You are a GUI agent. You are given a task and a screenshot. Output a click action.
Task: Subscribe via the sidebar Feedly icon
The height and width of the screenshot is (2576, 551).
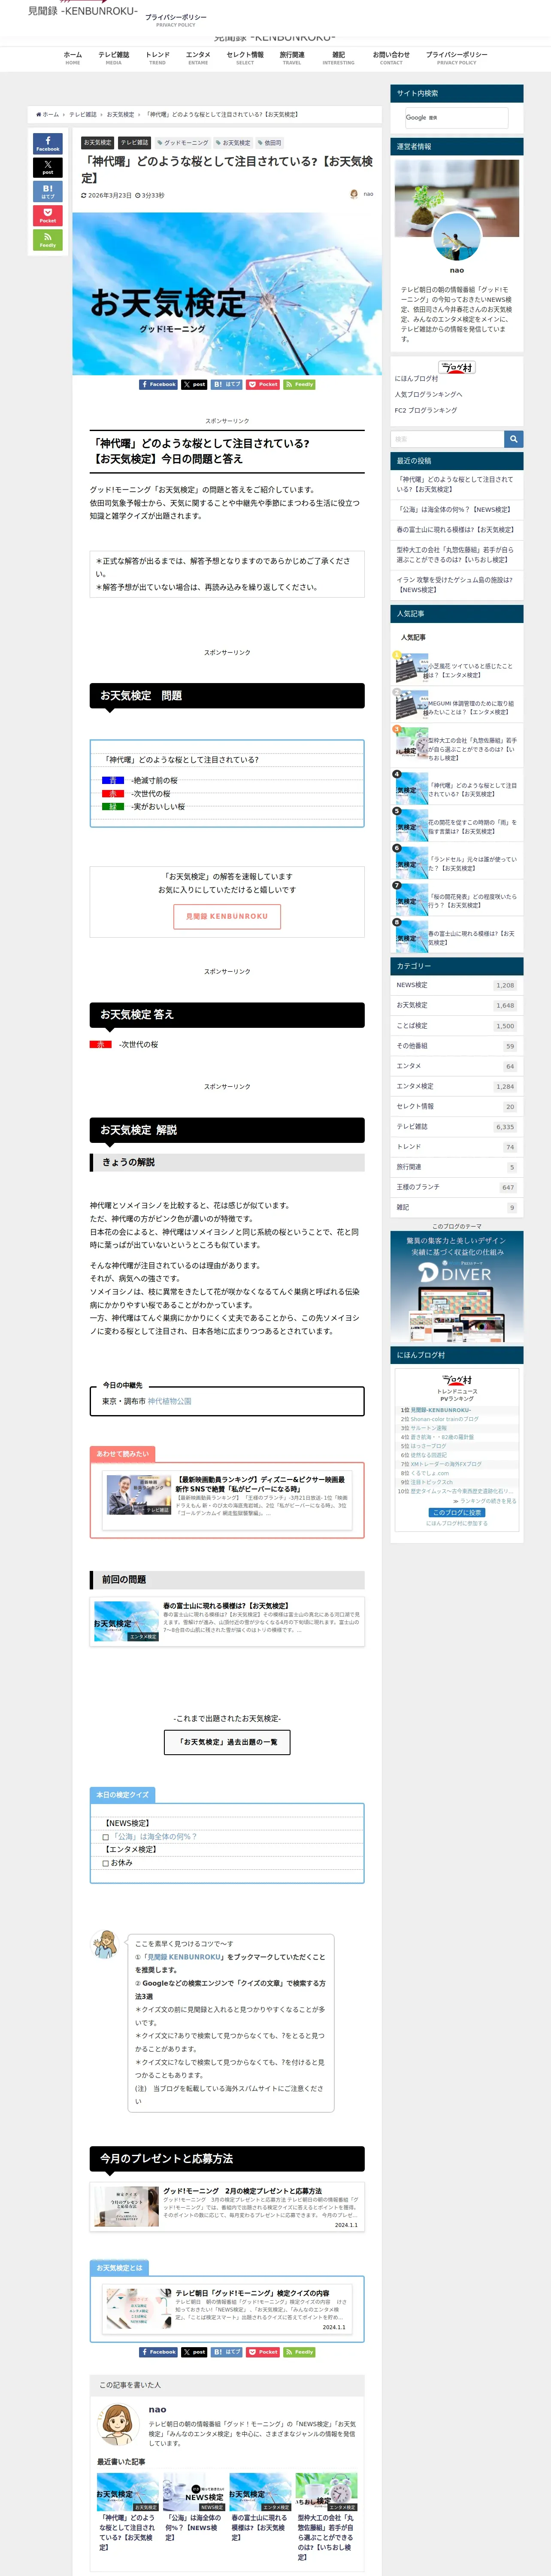47,239
